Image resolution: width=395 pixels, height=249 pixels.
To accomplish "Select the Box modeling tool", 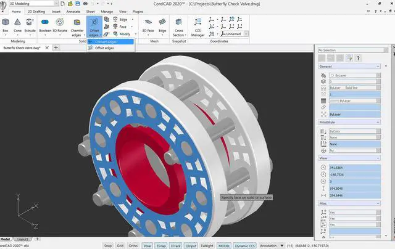I will pyautogui.click(x=6, y=26).
